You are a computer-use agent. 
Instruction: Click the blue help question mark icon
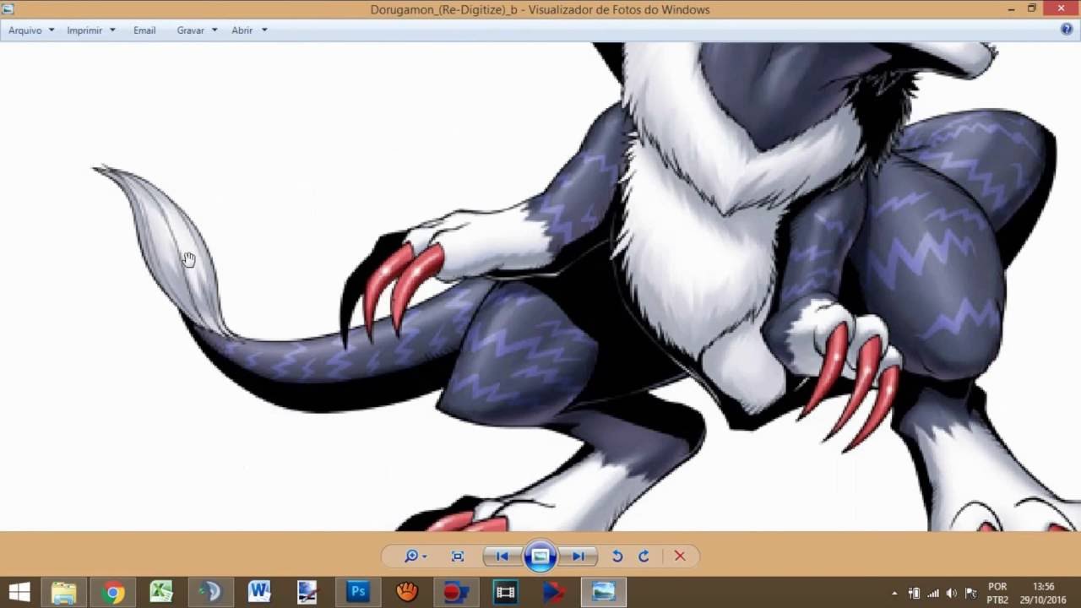click(1067, 30)
